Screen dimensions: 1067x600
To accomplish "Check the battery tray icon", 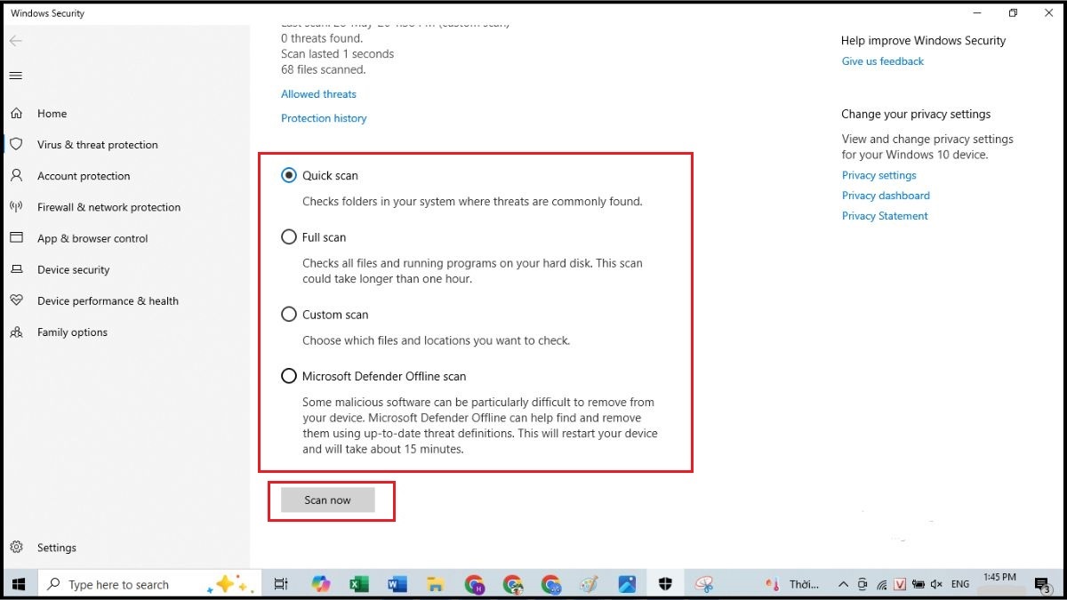I will [x=919, y=584].
